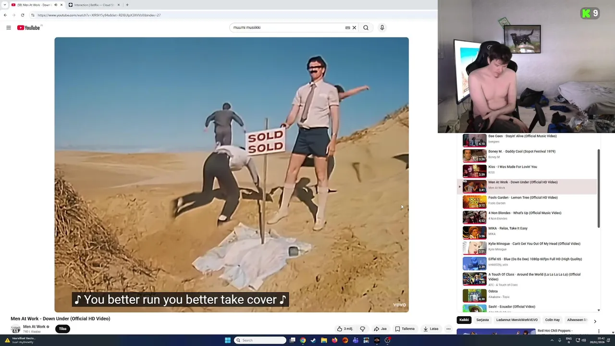Save the video with Tallenna button
This screenshot has height=346, width=615.
click(405, 329)
